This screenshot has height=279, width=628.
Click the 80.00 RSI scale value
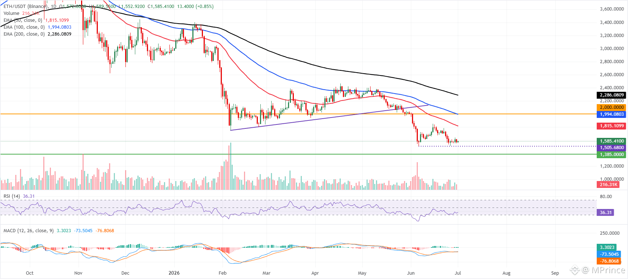[606, 197]
